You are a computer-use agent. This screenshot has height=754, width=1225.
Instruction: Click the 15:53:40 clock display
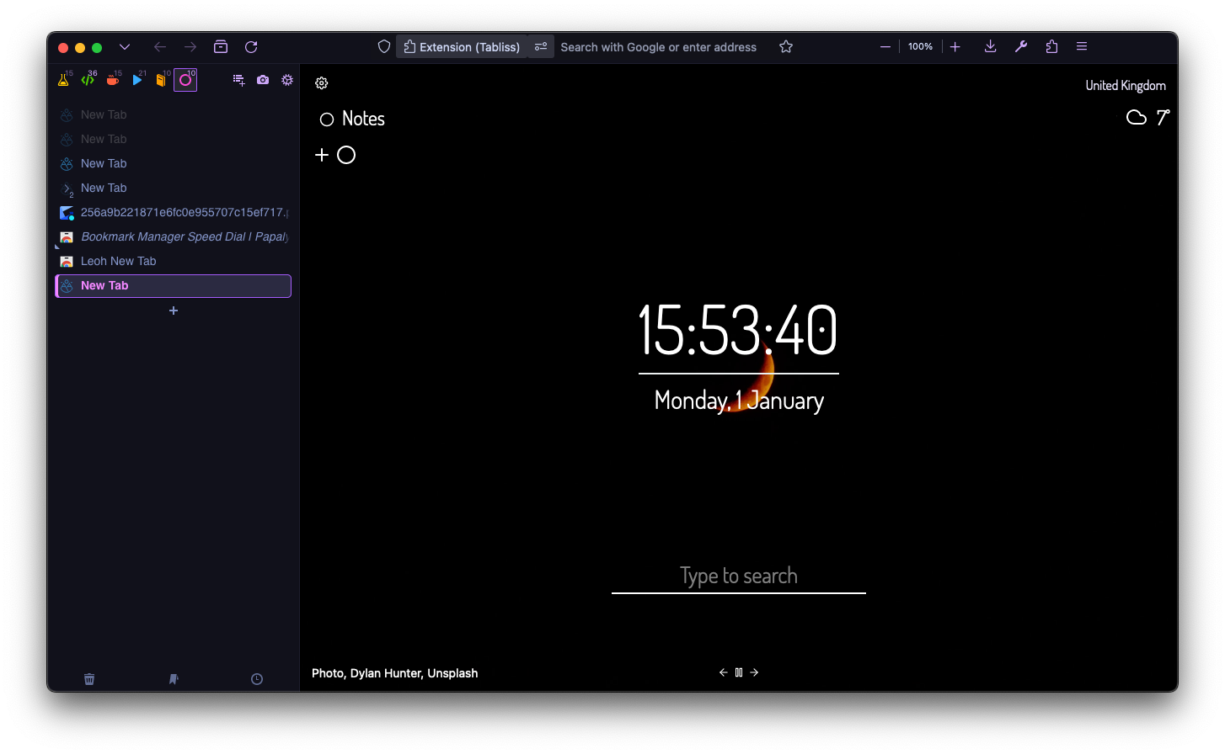(x=738, y=330)
